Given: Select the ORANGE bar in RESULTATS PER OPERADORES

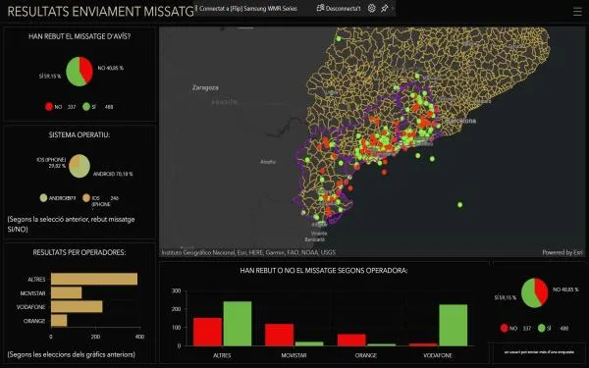Looking at the screenshot, I should pos(59,320).
